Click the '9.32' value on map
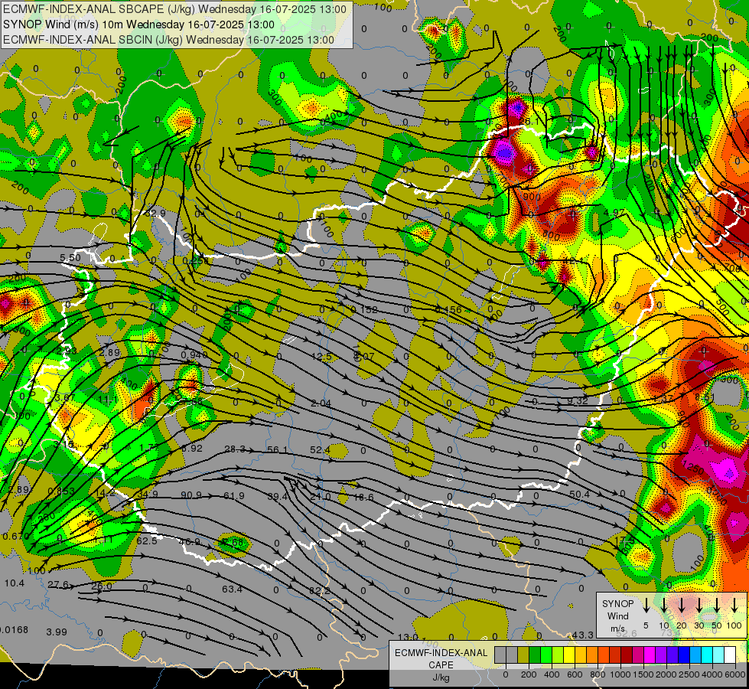Image resolution: width=749 pixels, height=689 pixels. (578, 400)
